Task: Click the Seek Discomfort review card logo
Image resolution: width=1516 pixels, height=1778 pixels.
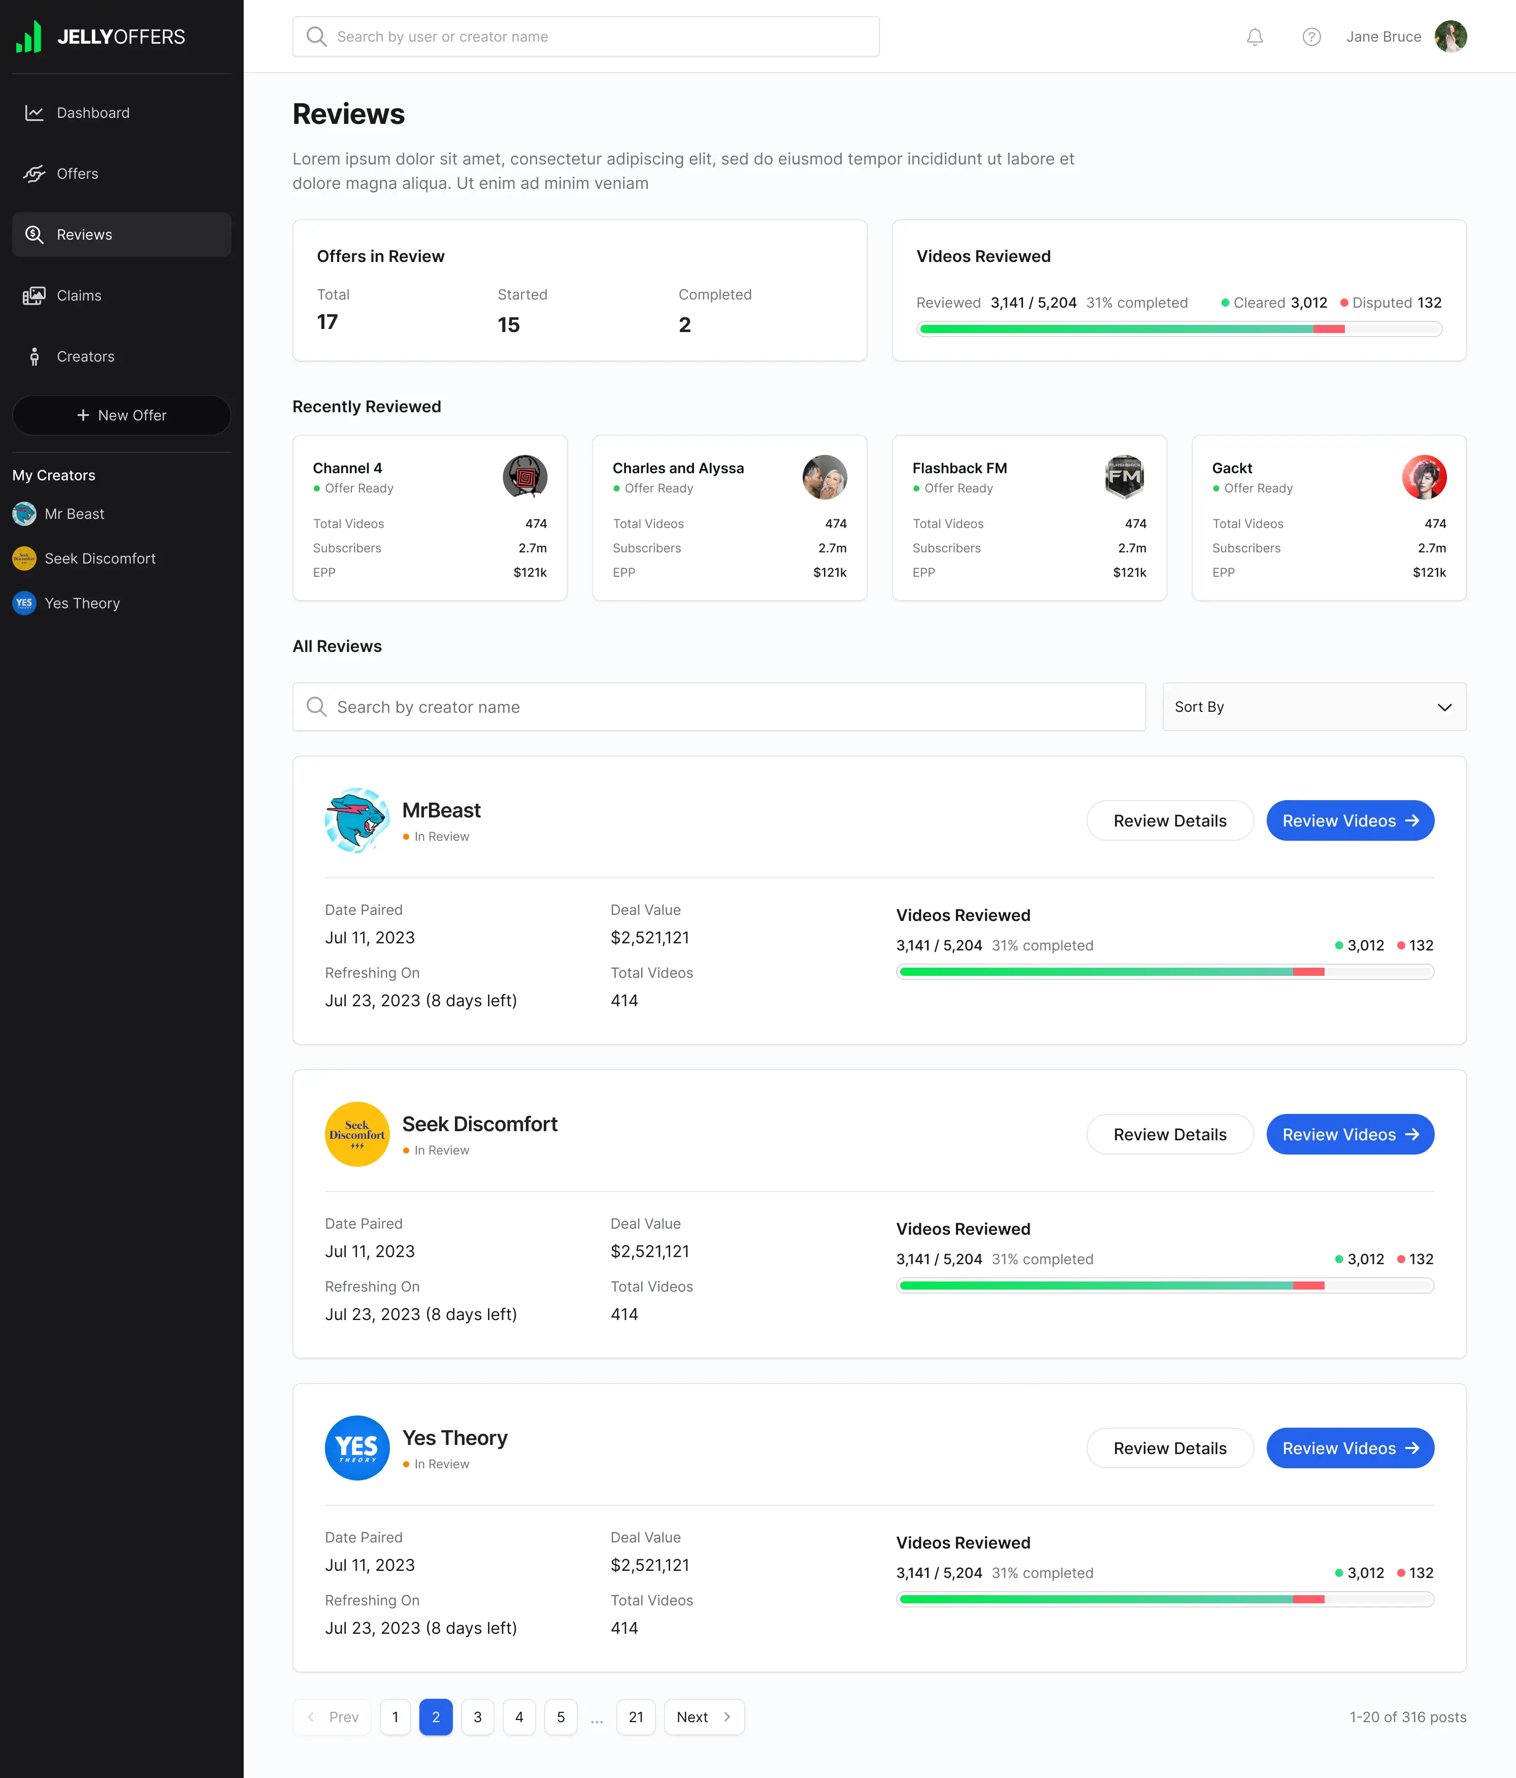Action: click(x=357, y=1134)
